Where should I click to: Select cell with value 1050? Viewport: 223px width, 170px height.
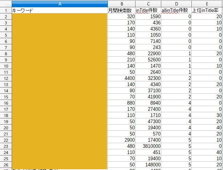click(x=148, y=35)
